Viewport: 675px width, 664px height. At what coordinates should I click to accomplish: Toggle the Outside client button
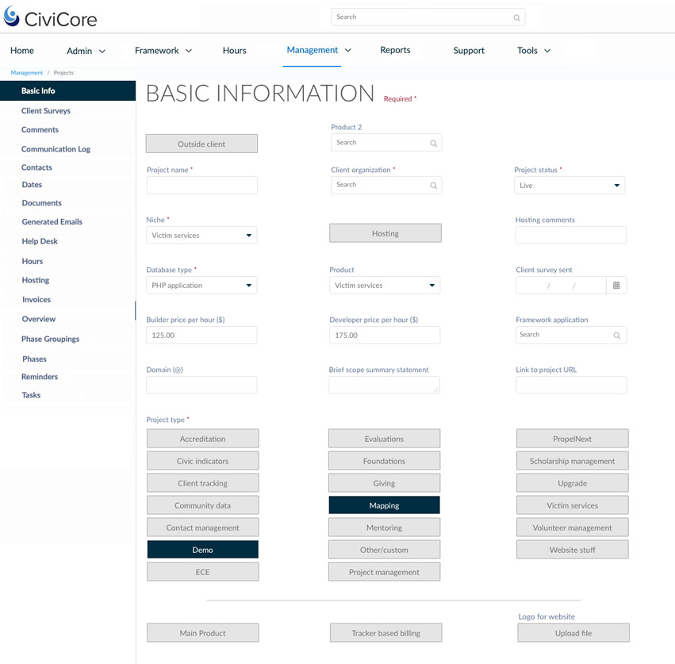pyautogui.click(x=201, y=144)
